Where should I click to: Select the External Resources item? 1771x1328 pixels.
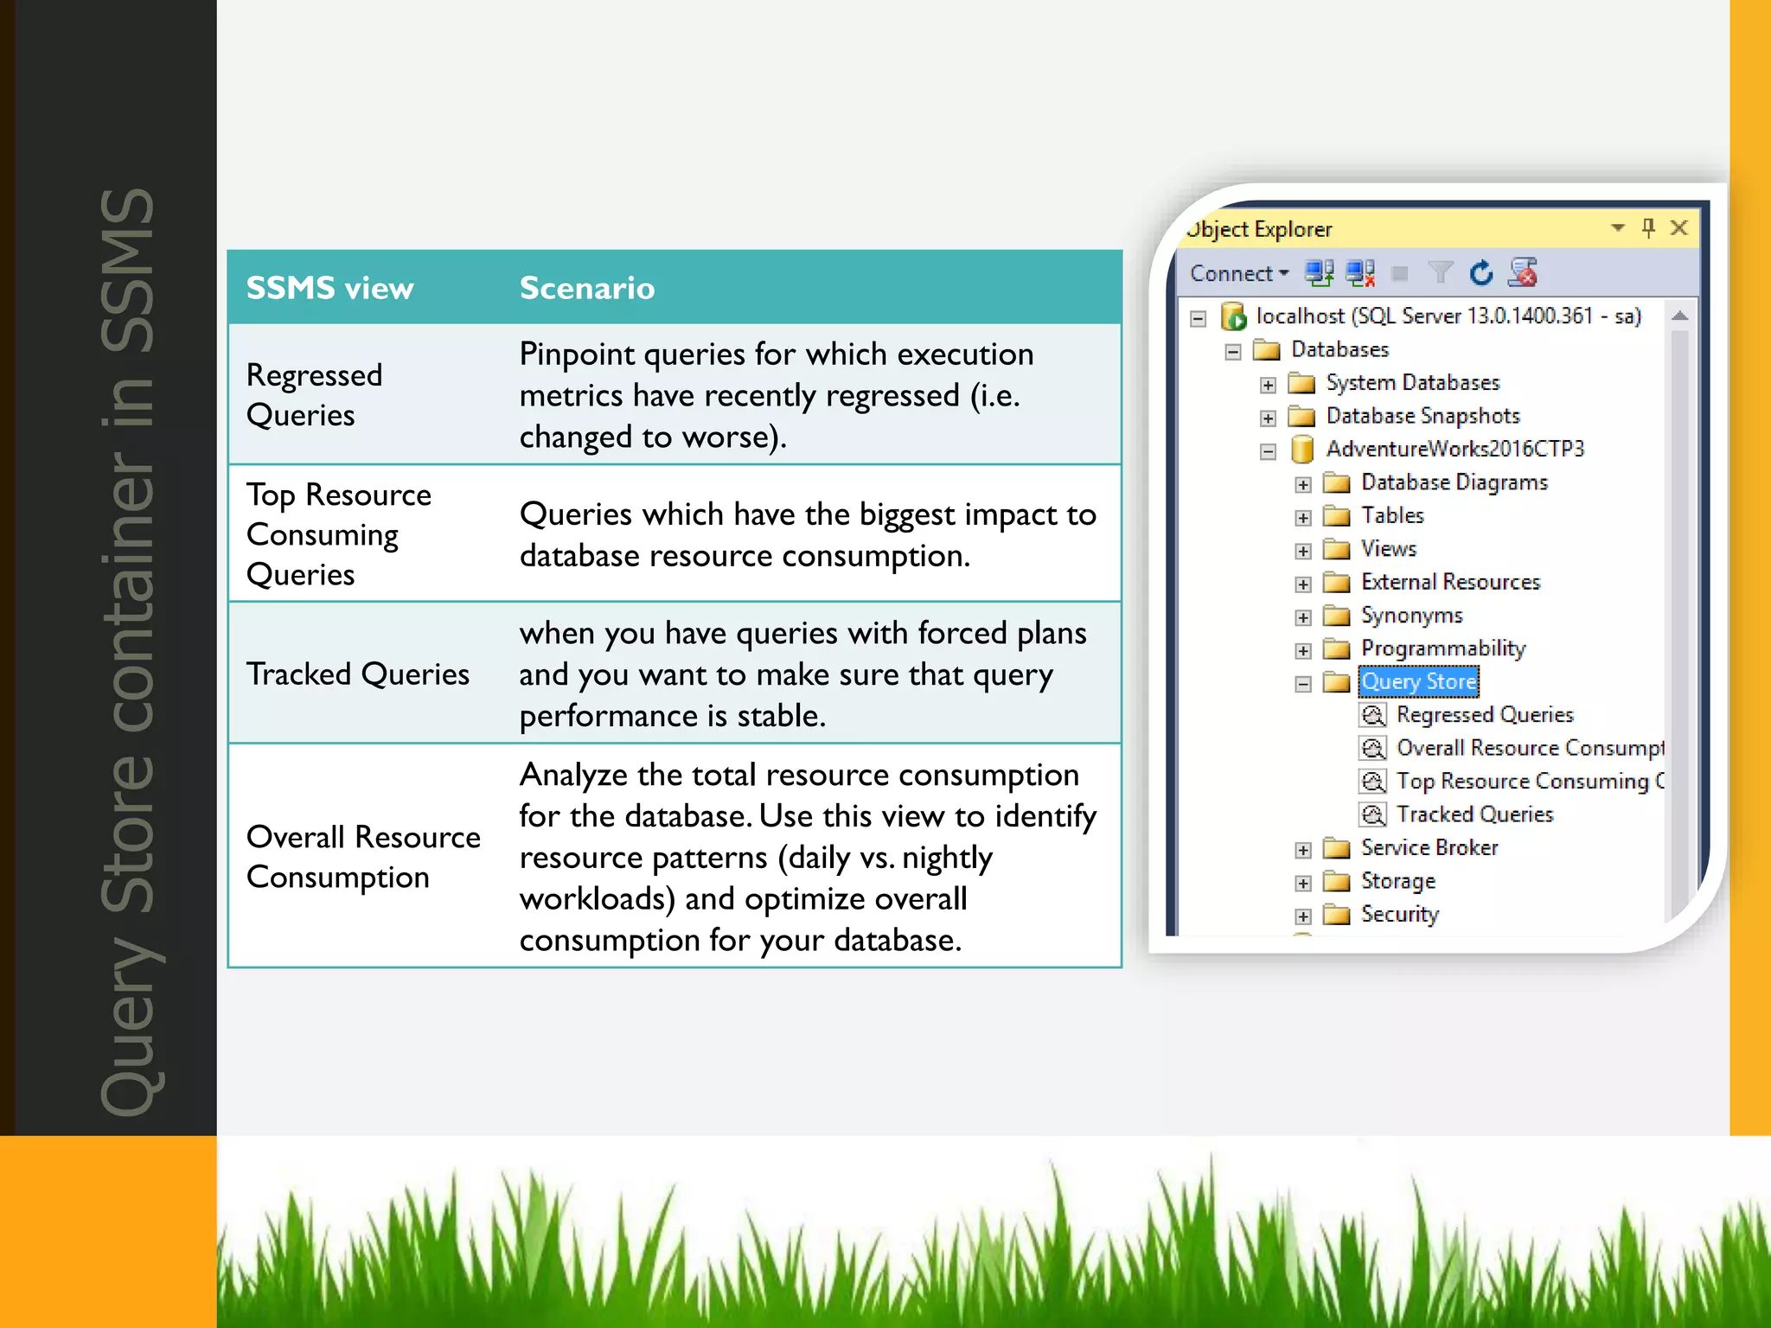[x=1450, y=582]
